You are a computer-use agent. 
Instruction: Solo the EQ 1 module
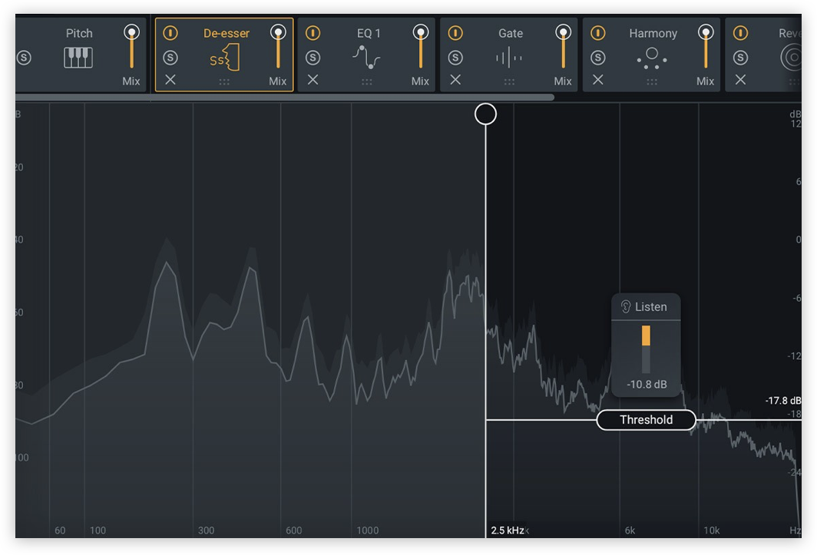(x=313, y=56)
